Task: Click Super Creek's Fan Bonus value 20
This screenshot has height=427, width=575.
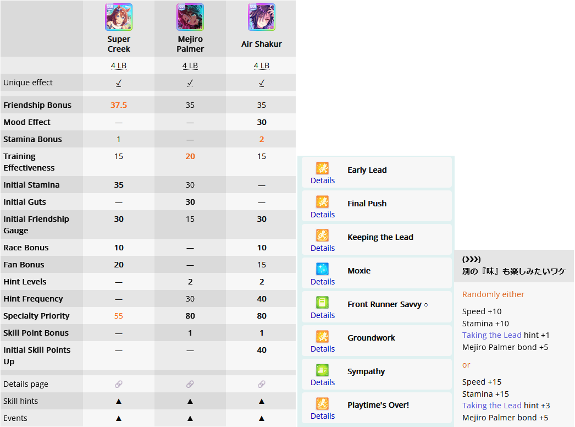Action: (118, 265)
